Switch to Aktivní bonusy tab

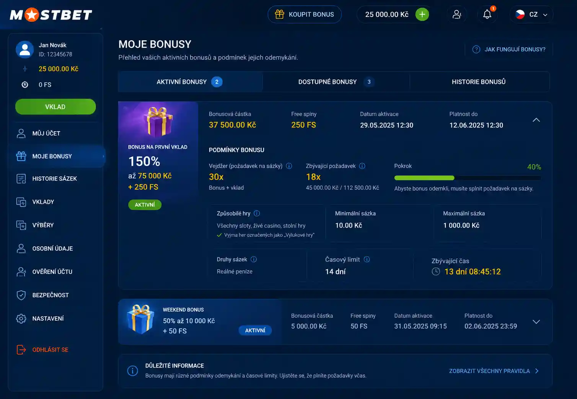click(x=190, y=82)
